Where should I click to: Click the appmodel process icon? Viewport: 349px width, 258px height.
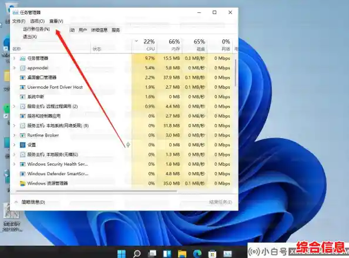click(22, 68)
